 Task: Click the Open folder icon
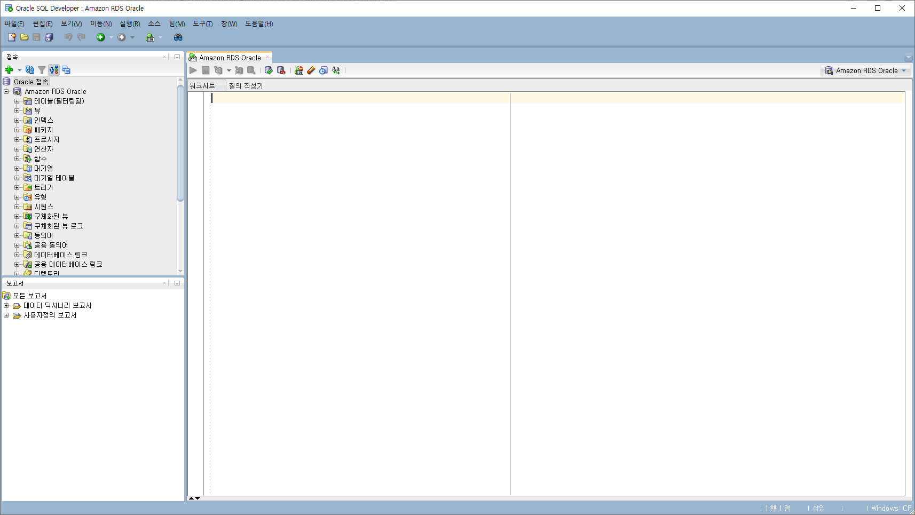(24, 37)
